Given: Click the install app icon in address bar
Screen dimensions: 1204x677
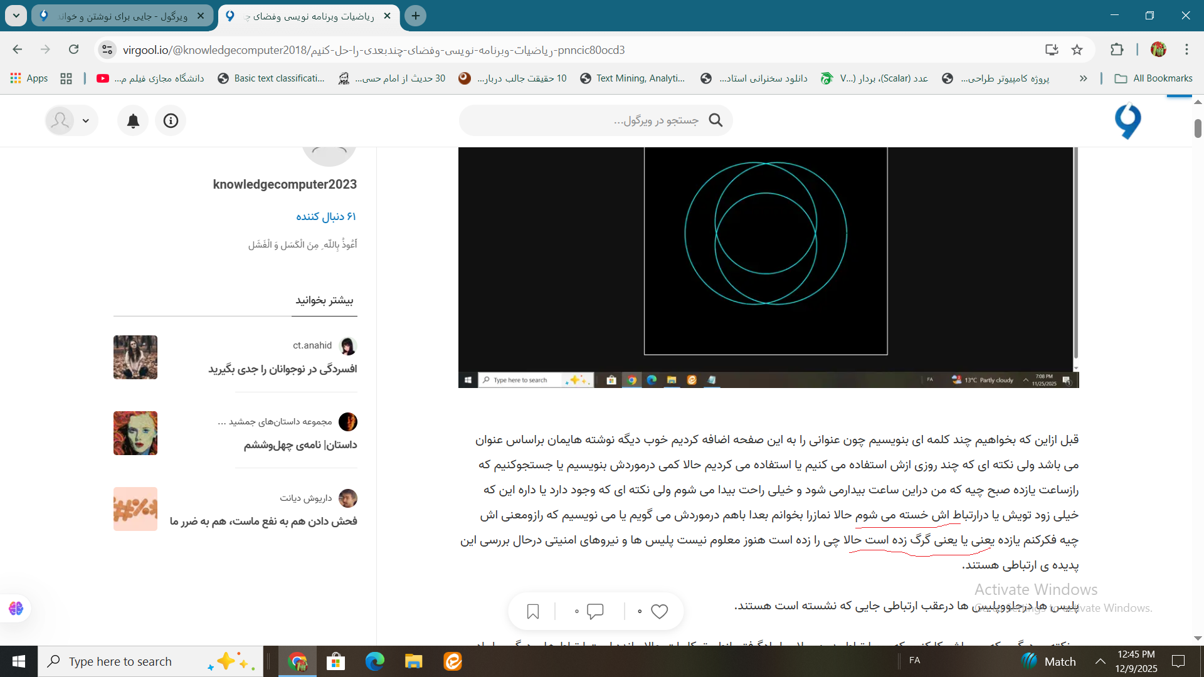Looking at the screenshot, I should 1052,50.
